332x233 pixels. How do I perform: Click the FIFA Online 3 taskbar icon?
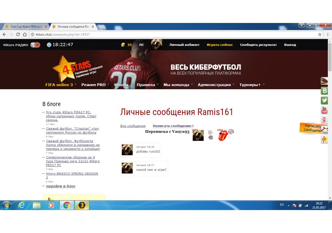(x=82, y=205)
